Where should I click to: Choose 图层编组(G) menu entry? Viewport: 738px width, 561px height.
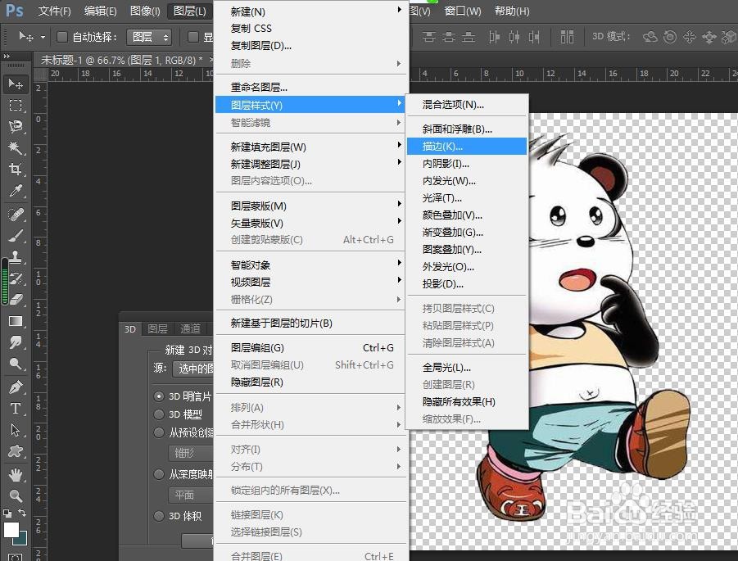coord(310,348)
